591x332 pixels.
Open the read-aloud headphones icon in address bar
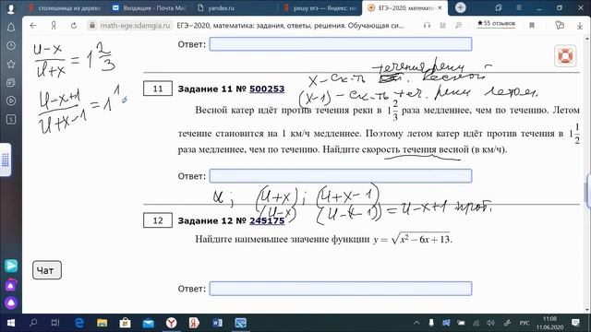[x=427, y=25]
